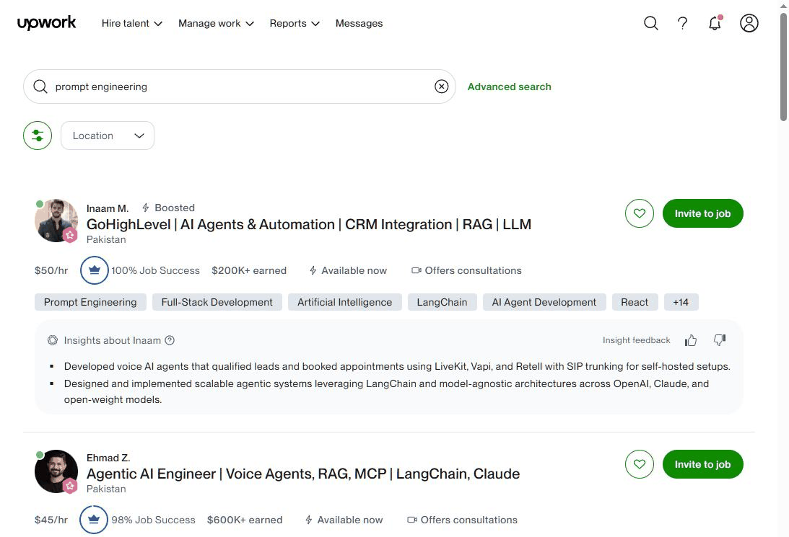Image resolution: width=789 pixels, height=537 pixels.
Task: Click Insight feedback label
Action: pos(637,340)
